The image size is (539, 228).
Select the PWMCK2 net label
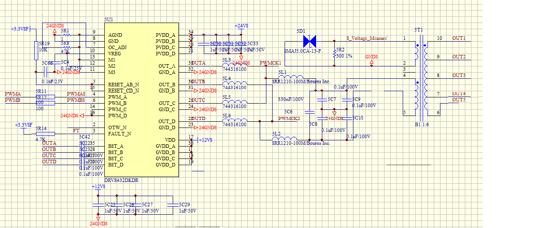(289, 119)
